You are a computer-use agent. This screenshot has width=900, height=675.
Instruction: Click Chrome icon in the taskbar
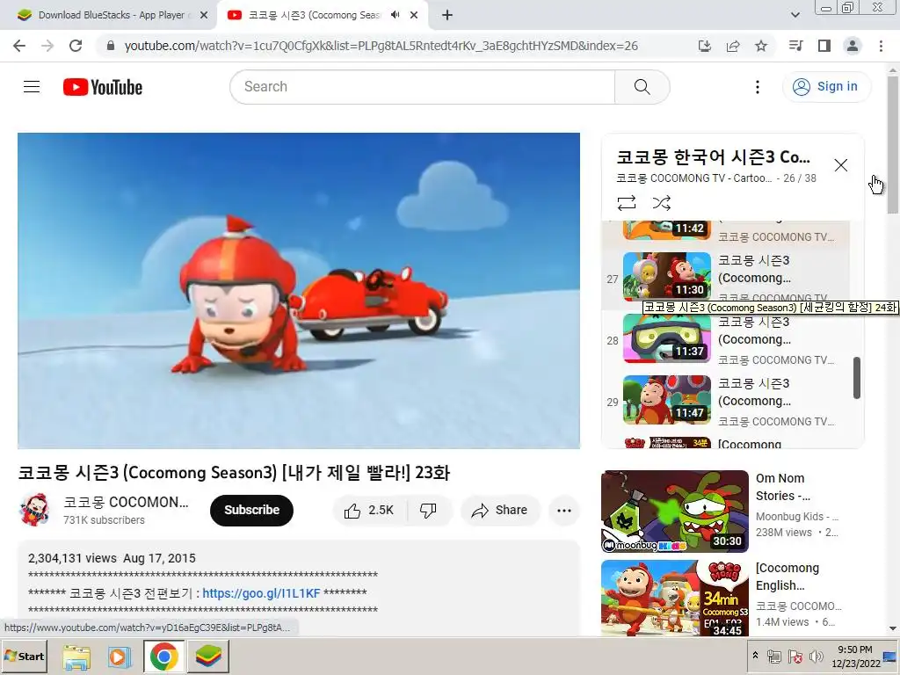click(164, 657)
